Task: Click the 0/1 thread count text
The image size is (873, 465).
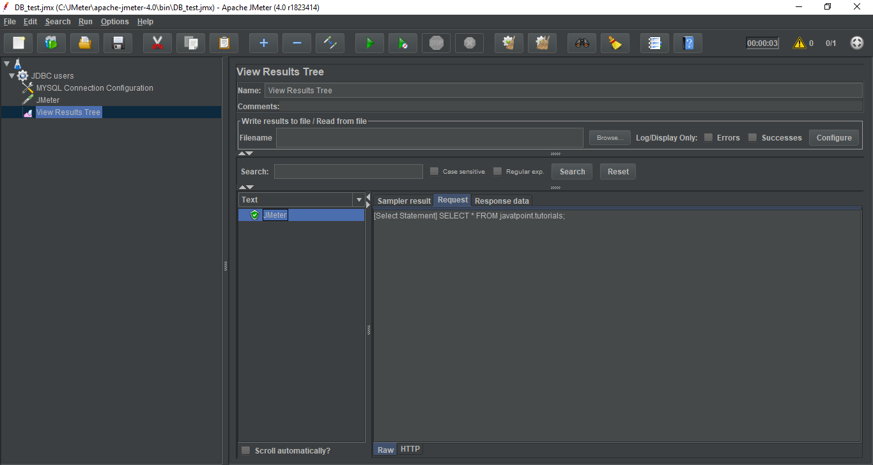Action: click(x=831, y=43)
